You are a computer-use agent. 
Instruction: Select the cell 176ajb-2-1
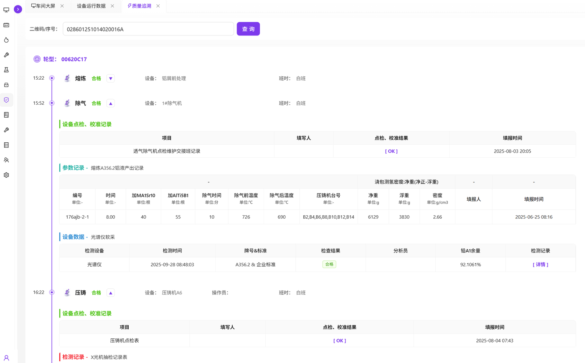click(x=77, y=217)
